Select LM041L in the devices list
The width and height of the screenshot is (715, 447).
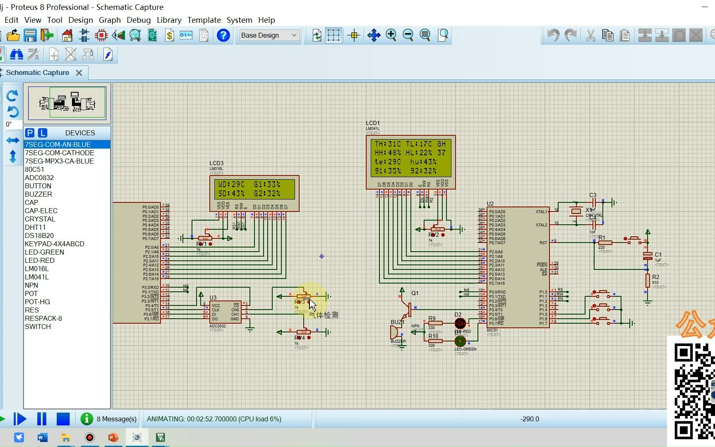click(x=67, y=277)
